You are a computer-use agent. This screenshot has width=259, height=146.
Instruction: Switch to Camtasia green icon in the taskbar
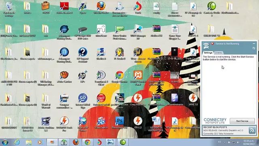123,142
